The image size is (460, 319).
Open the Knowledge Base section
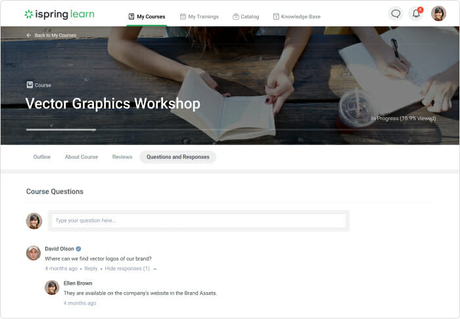coord(296,16)
